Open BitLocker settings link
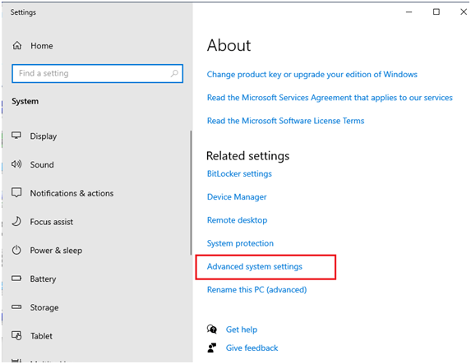This screenshot has width=471, height=364. (x=239, y=173)
